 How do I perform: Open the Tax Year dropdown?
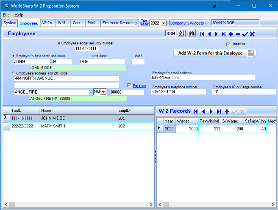tap(164, 23)
